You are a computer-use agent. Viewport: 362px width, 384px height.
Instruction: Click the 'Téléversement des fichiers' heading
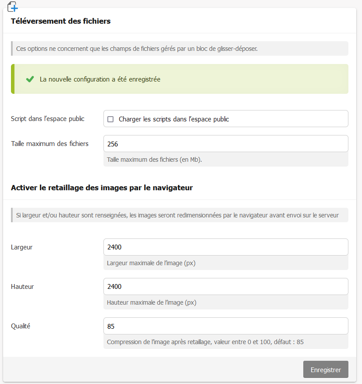[60, 21]
